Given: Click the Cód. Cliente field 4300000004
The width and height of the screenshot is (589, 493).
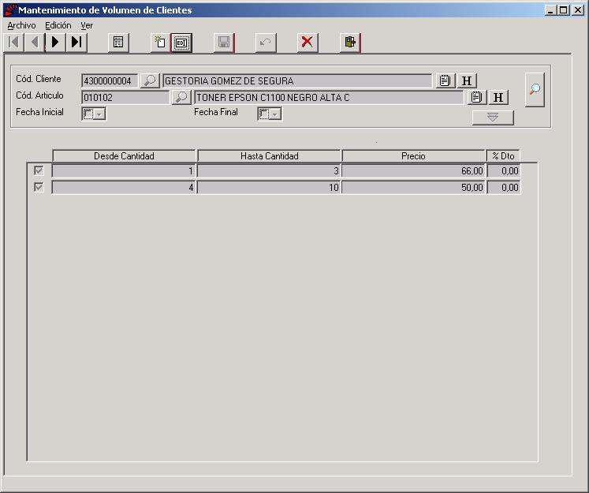Looking at the screenshot, I should point(110,80).
